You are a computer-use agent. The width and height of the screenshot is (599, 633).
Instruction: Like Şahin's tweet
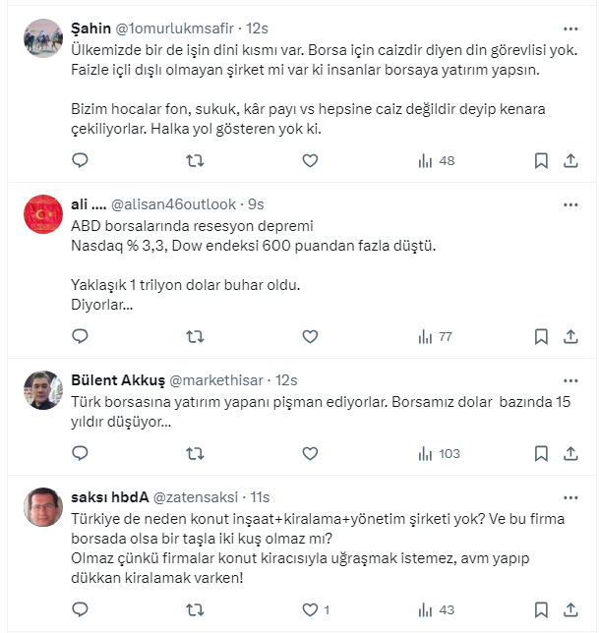click(x=310, y=160)
